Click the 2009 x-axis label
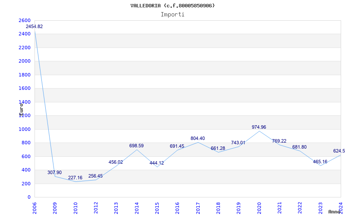 (x=55, y=208)
